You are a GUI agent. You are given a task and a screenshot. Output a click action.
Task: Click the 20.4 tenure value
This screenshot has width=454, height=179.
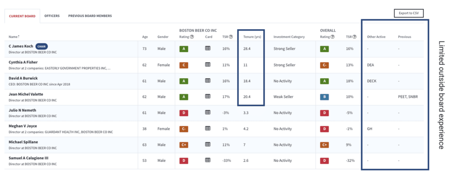pos(247,97)
